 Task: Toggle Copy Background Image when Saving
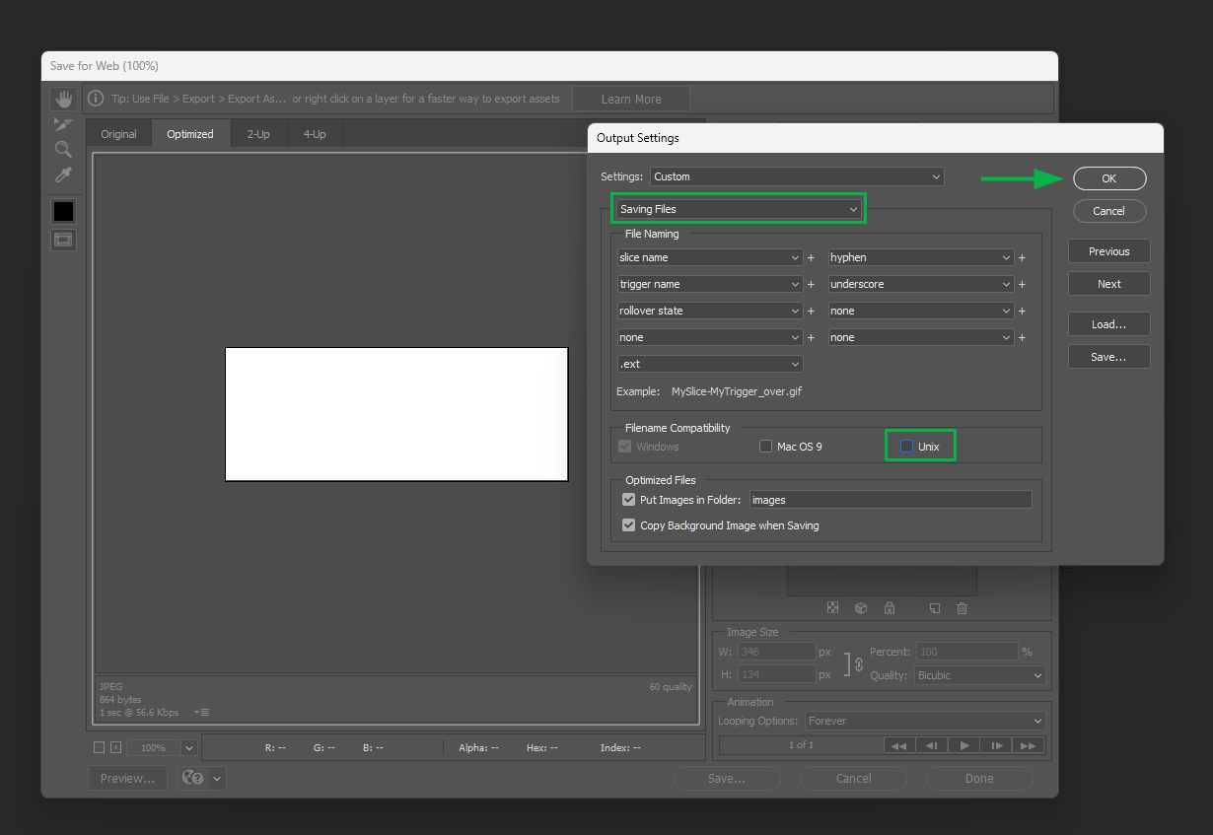[628, 525]
